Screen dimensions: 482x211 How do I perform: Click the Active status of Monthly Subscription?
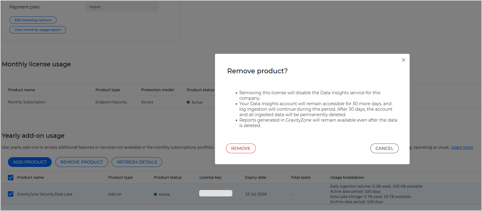pos(195,102)
